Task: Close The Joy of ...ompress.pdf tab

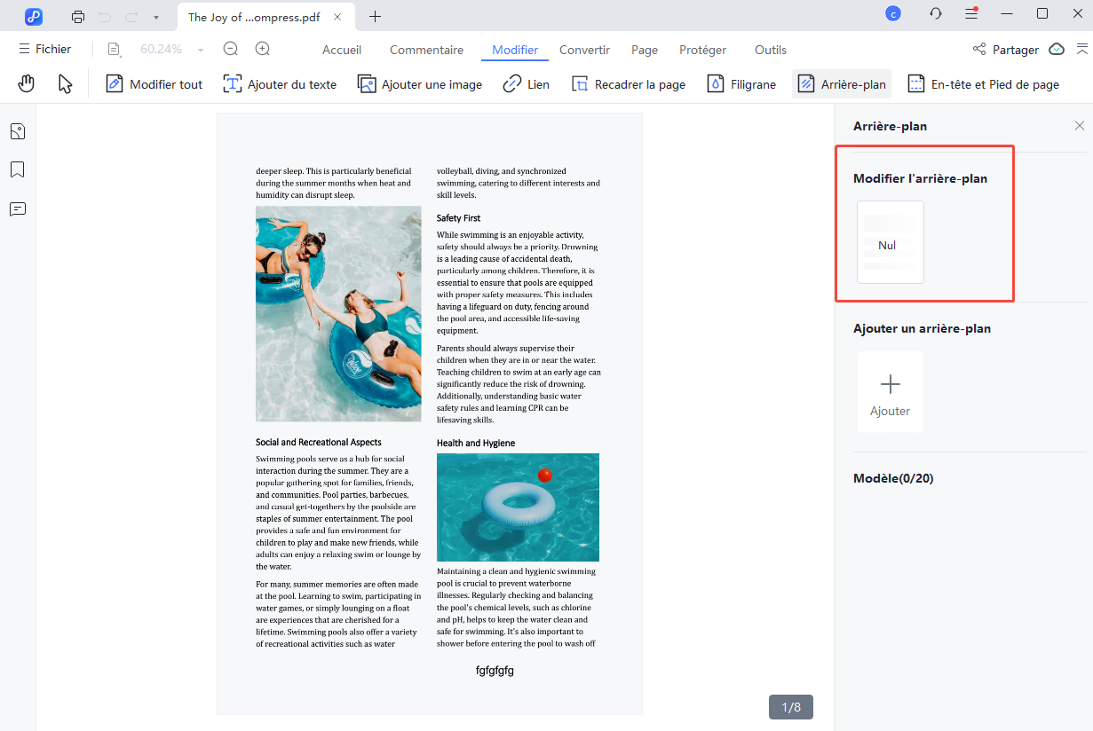Action: tap(337, 15)
